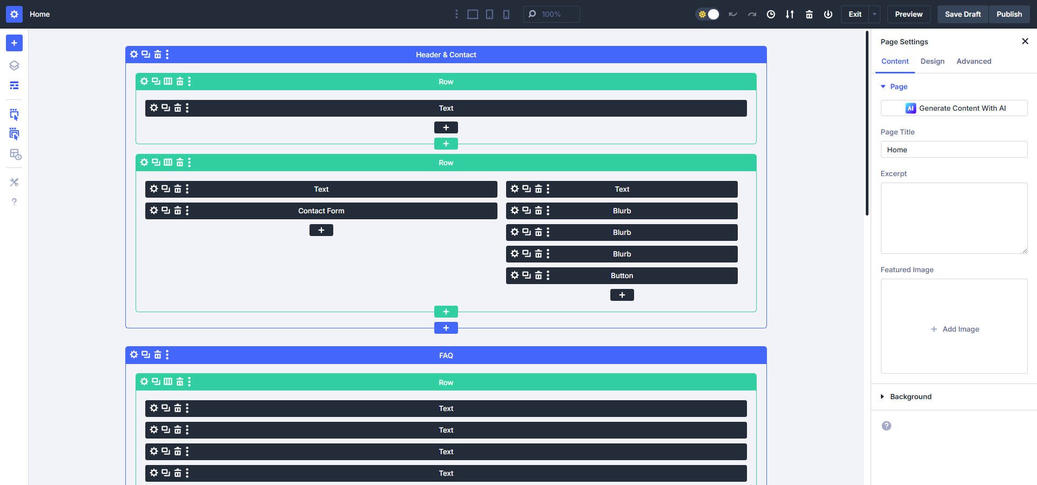Duplicate the Header & Contact section
The height and width of the screenshot is (485, 1037).
click(146, 54)
